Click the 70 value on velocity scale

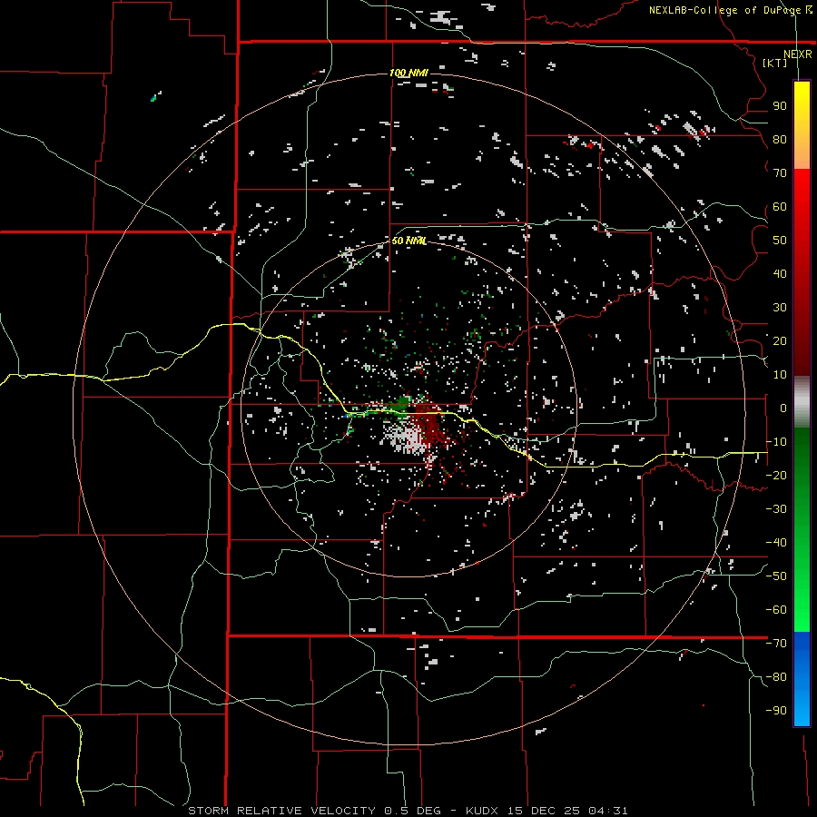point(780,173)
